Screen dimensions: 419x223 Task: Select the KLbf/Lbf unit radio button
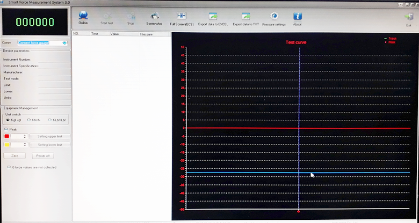tap(49, 120)
